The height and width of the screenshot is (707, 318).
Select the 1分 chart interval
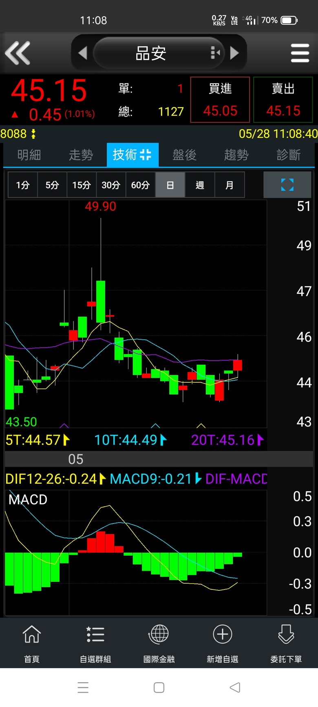[23, 185]
